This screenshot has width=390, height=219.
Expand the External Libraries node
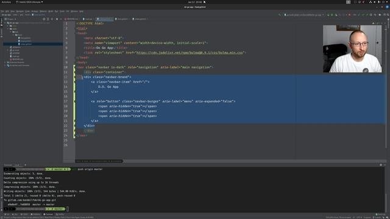(5, 62)
